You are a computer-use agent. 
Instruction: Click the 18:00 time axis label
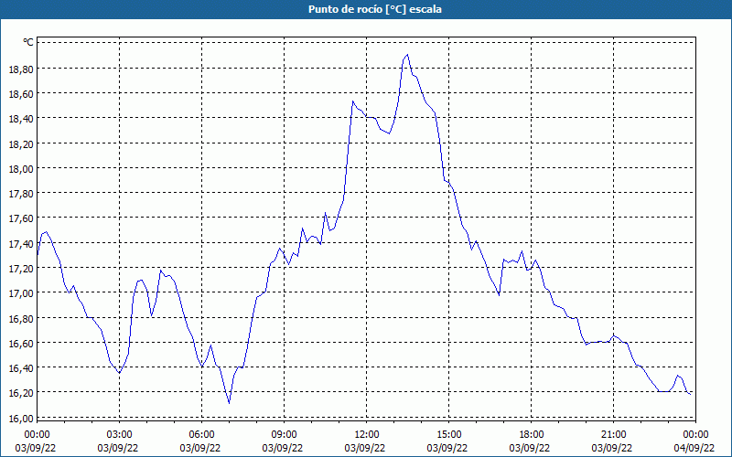click(532, 435)
